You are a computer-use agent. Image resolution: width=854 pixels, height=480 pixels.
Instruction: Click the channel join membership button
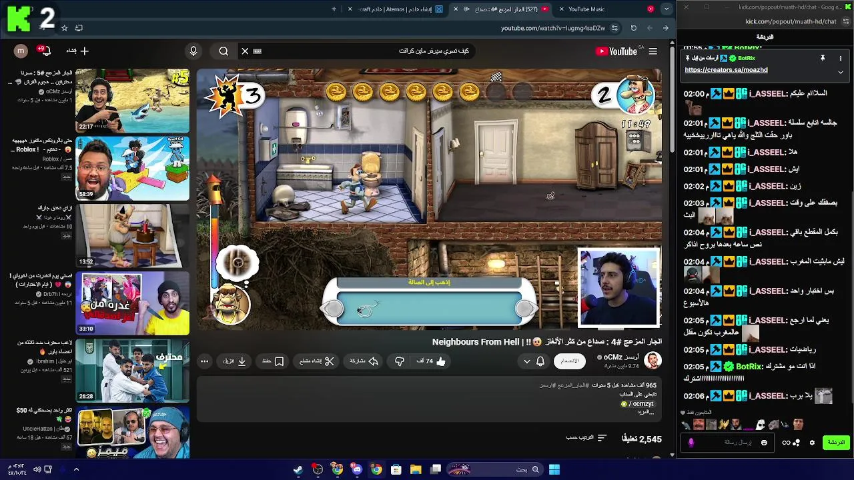coord(569,361)
